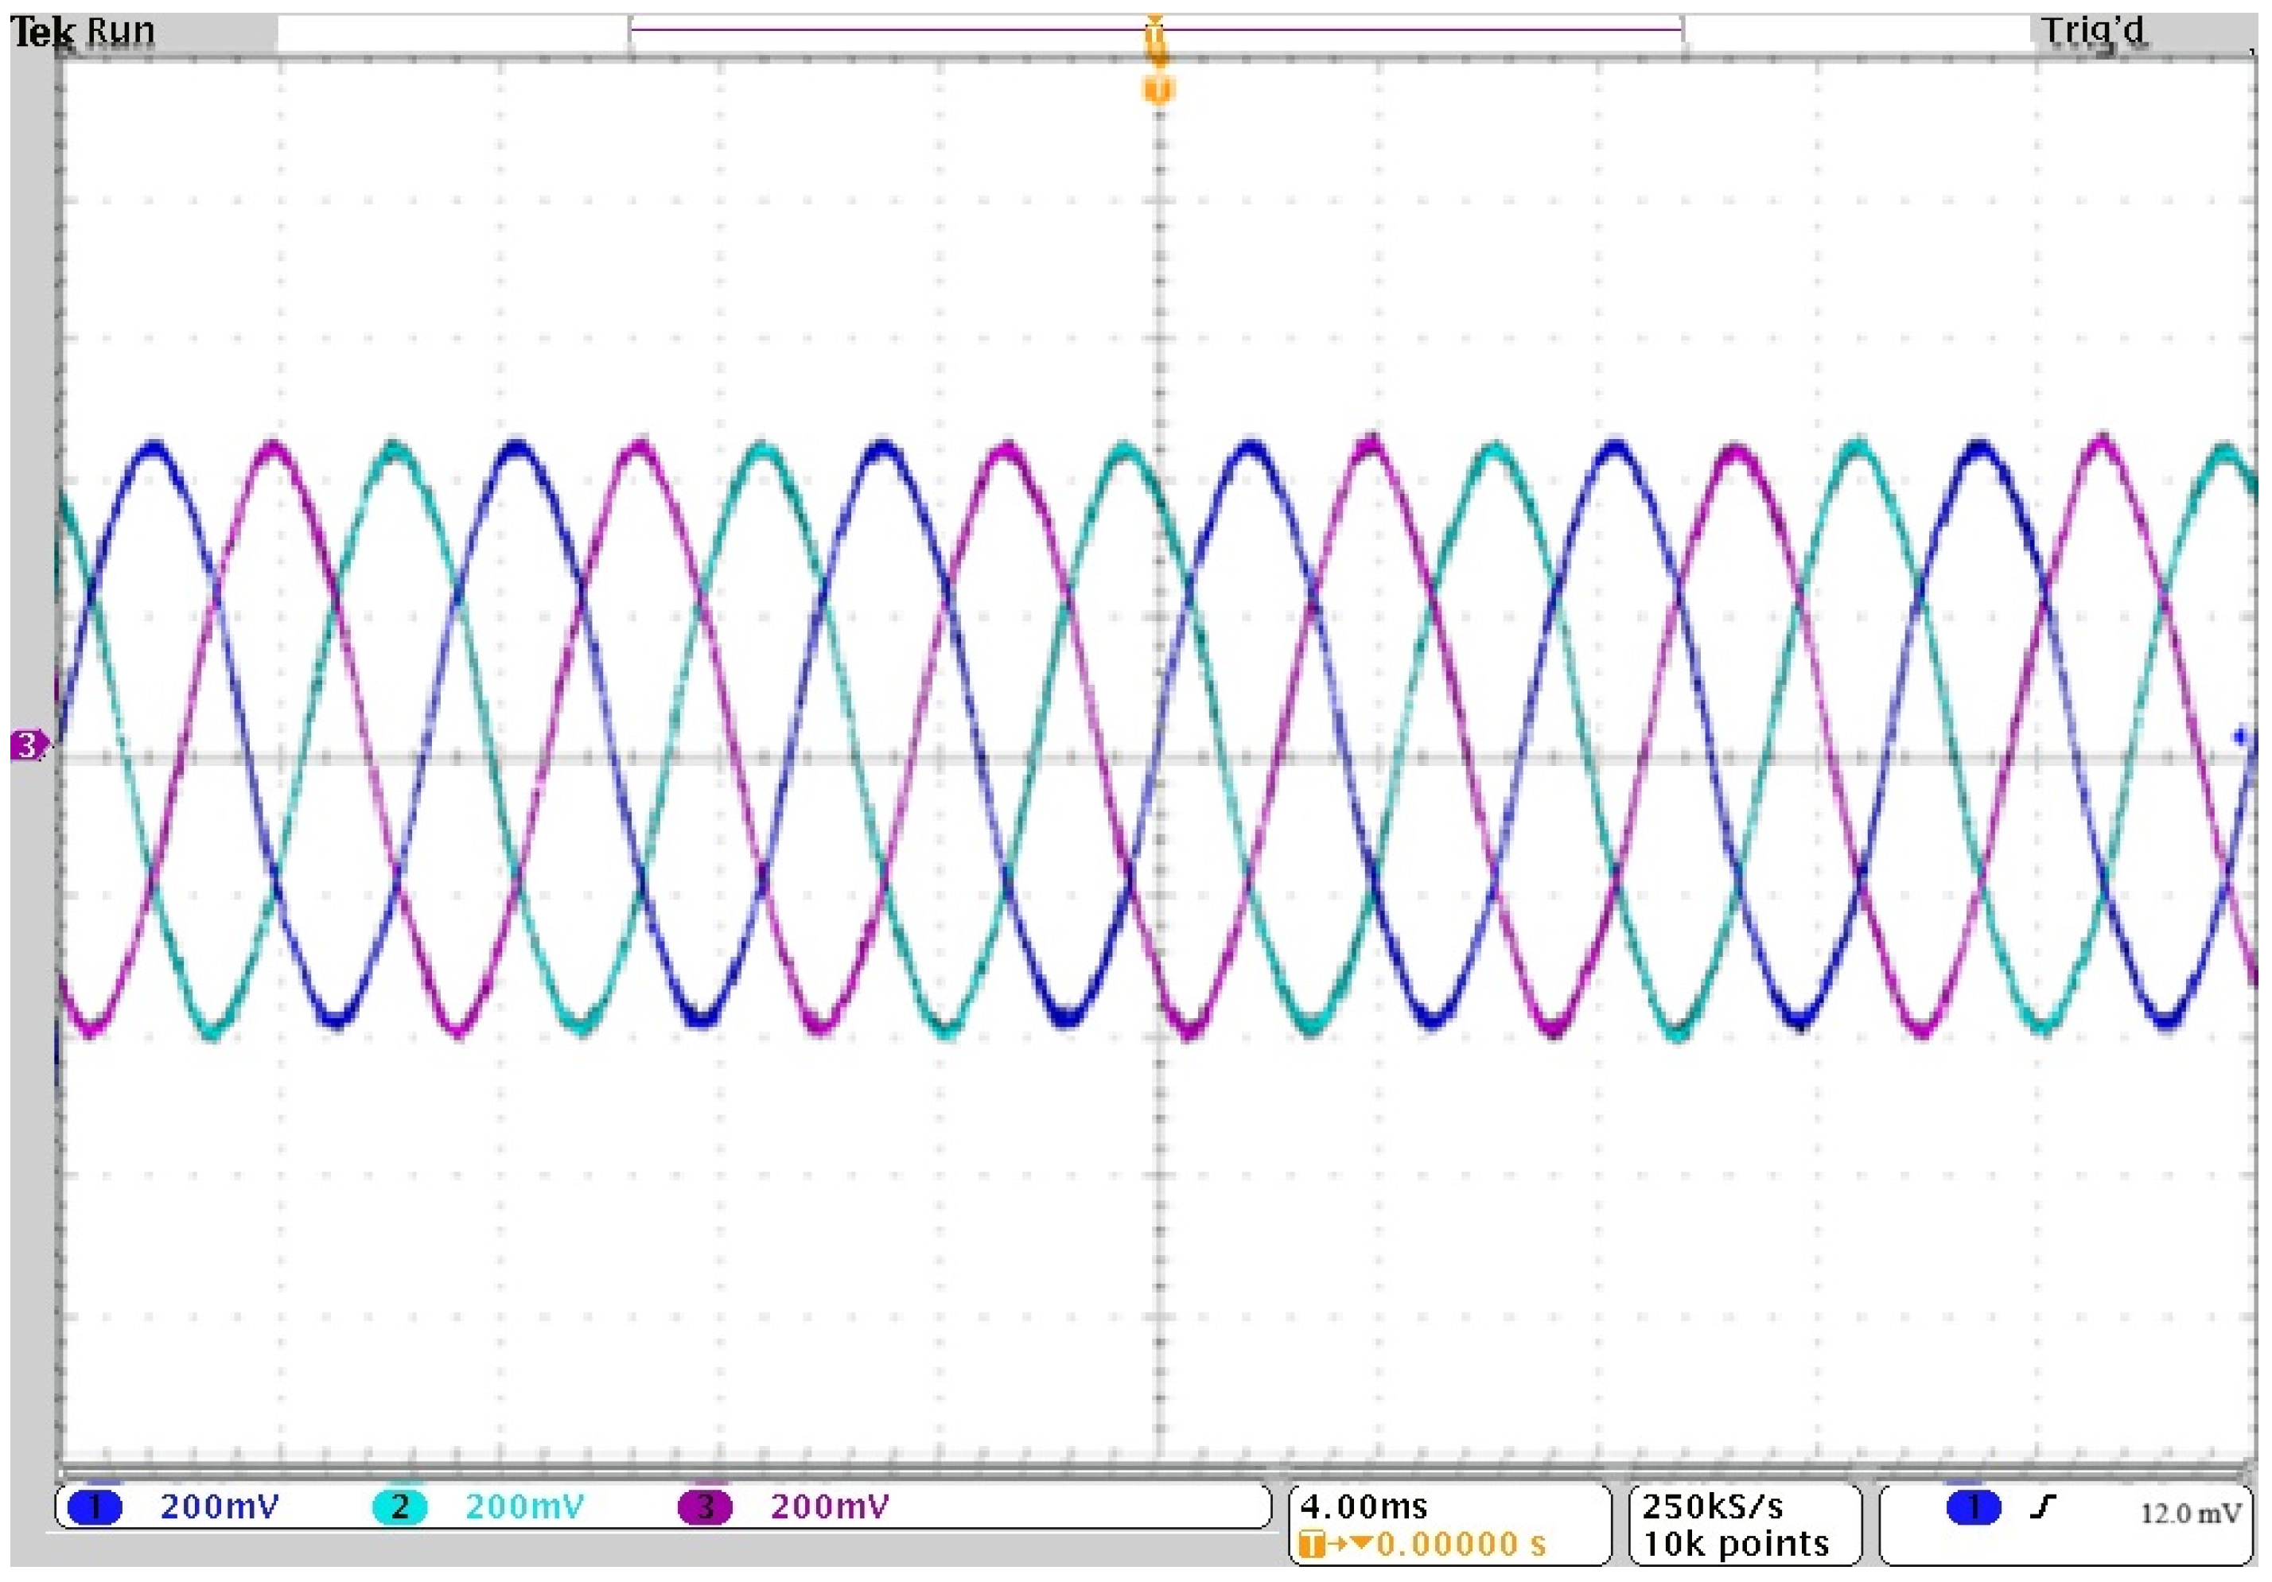Click the rising edge trigger slope icon

[2042, 1508]
